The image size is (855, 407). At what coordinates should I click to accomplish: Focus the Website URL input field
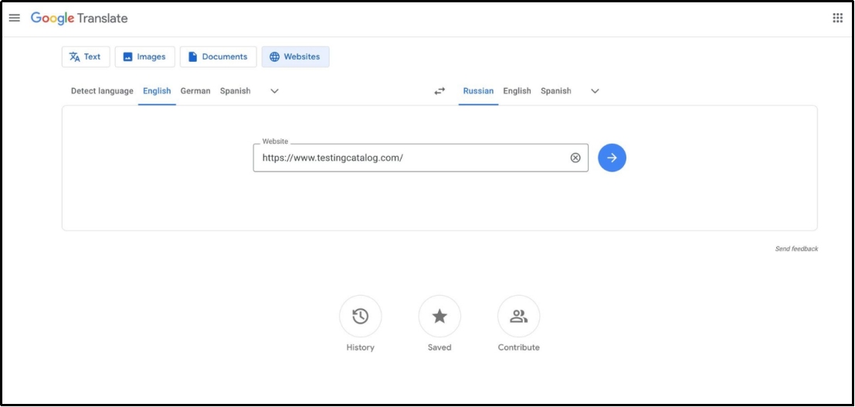[409, 158]
